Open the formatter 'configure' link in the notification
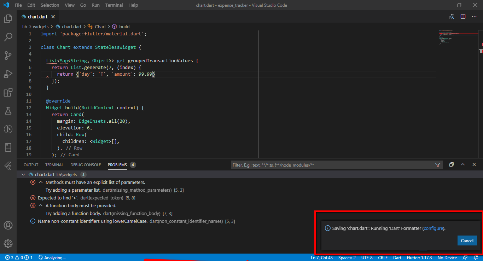The height and width of the screenshot is (261, 483). pyautogui.click(x=433, y=228)
